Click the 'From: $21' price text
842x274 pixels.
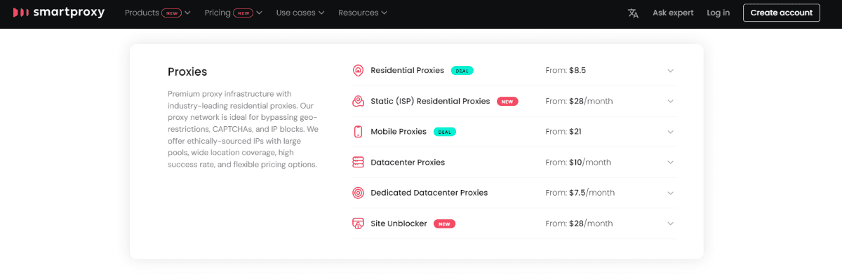tap(563, 132)
